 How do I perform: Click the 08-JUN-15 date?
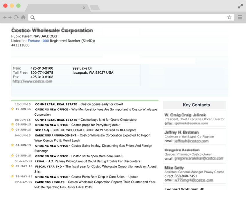pos(23,120)
